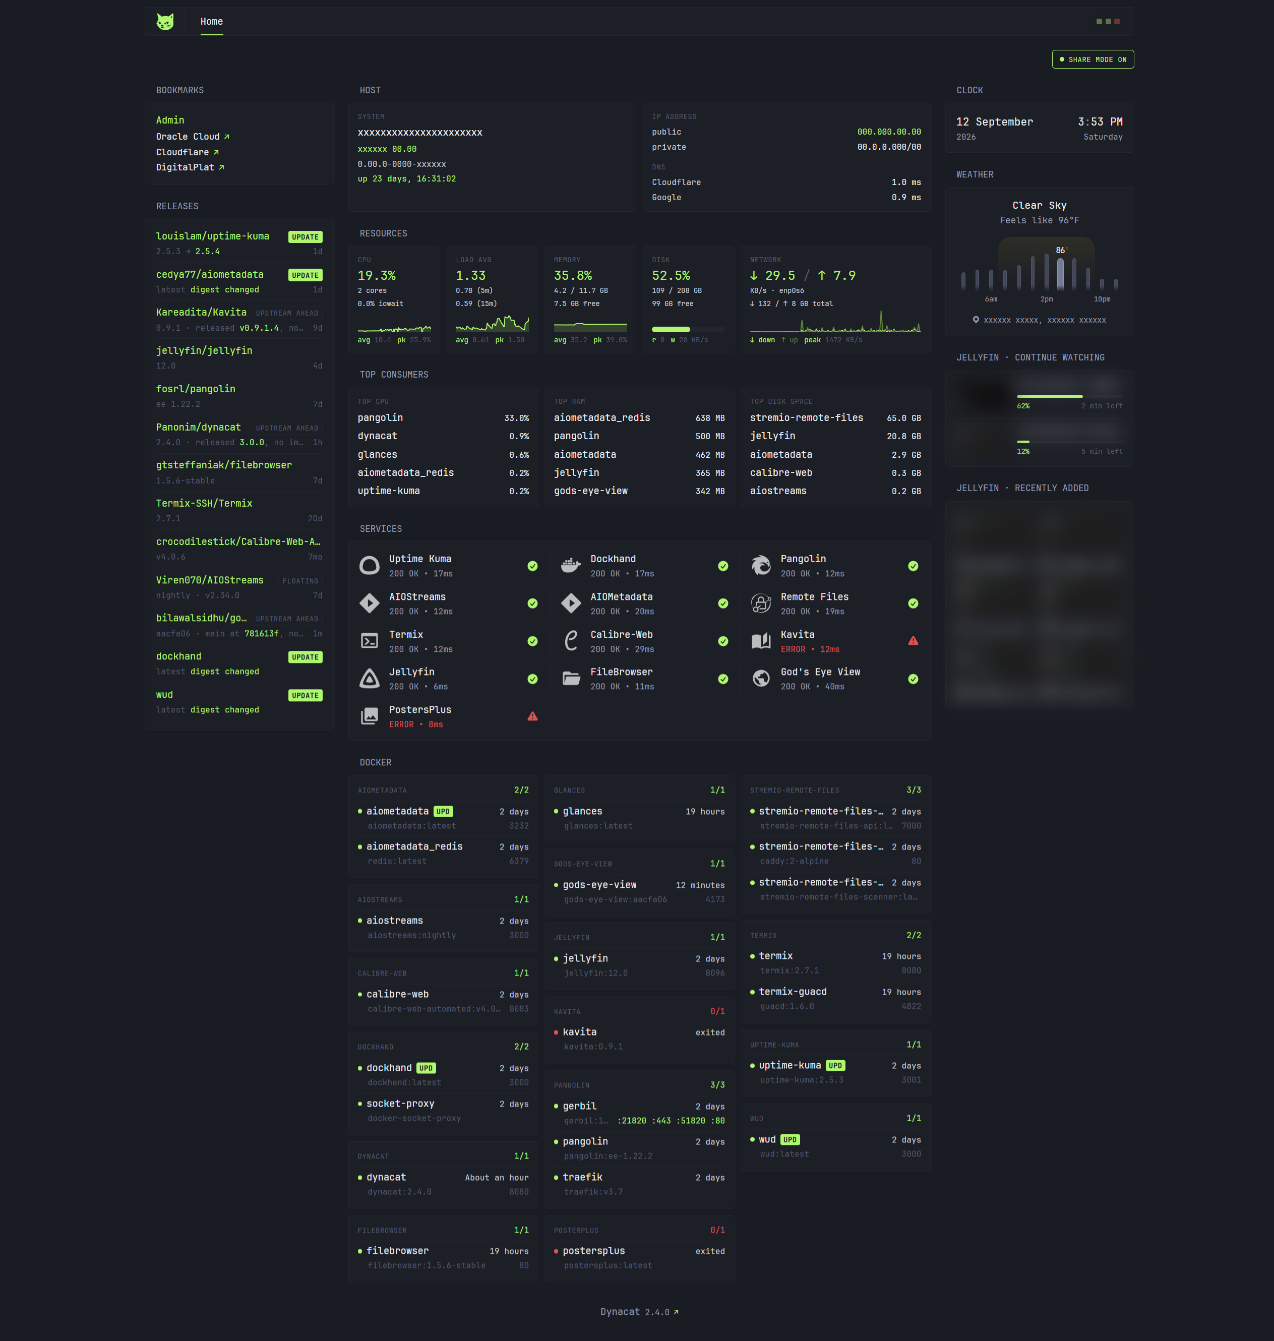Viewport: 1274px width, 1341px height.
Task: Click the AIOStreams diamond icon
Action: coord(370,603)
